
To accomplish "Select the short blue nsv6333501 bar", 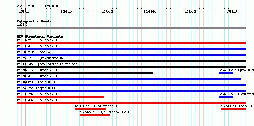I will 226,97.
